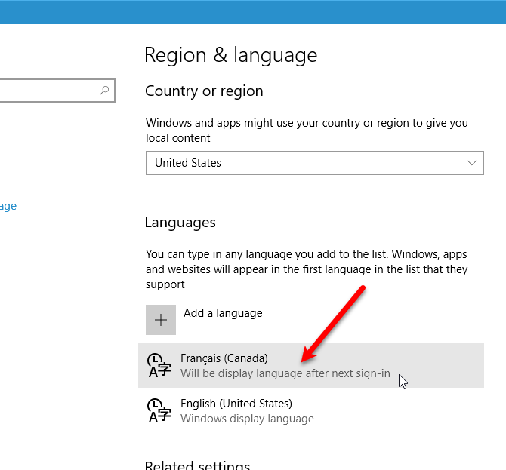Click the "Related settings" heading

click(x=197, y=465)
